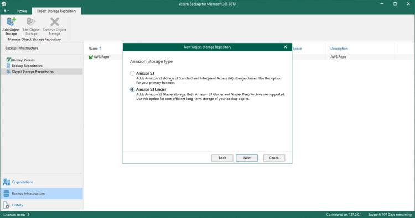This screenshot has height=218, width=415.
Task: Click the Veeam app icon in title bar
Action: [4, 4]
